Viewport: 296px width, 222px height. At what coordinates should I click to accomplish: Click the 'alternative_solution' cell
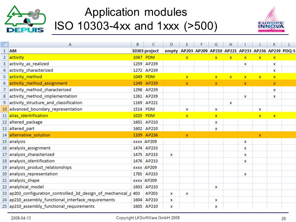(70, 135)
